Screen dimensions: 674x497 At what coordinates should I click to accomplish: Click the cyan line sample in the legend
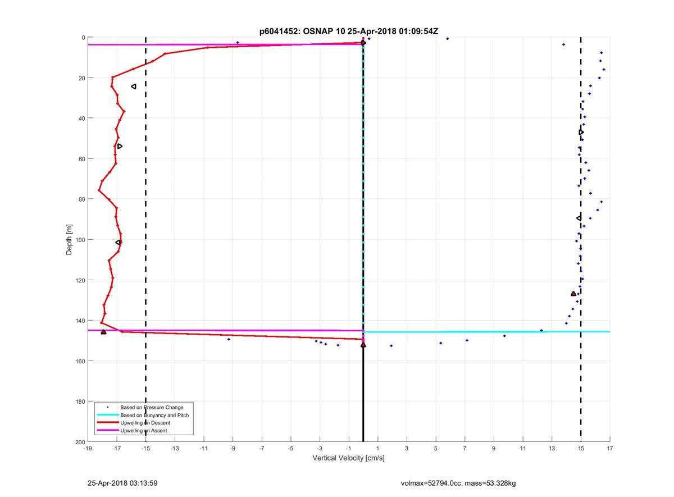point(107,415)
